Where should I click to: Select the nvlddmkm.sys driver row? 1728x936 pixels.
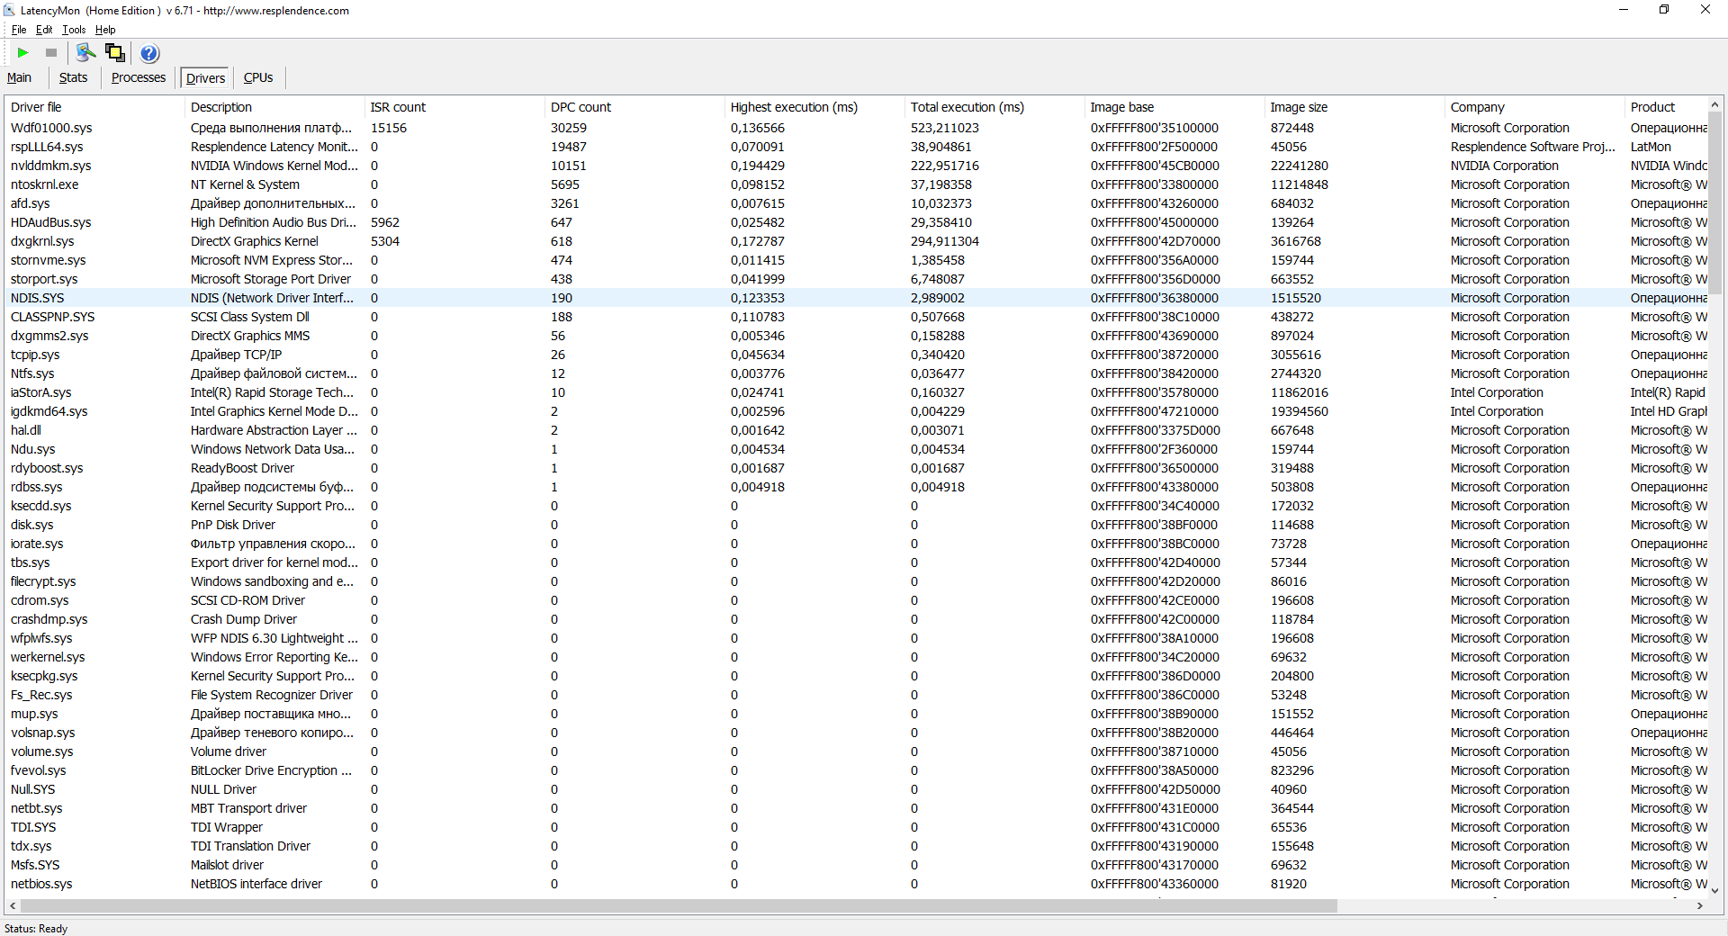(51, 166)
